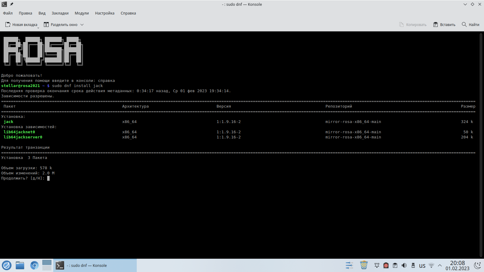Open the volume speaker icon
The width and height of the screenshot is (484, 272).
(x=404, y=265)
